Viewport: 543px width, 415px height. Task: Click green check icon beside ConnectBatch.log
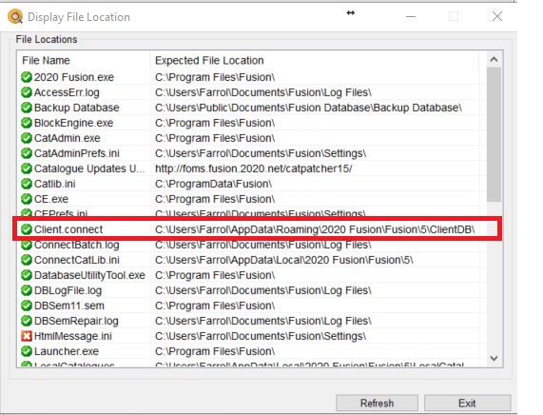point(27,245)
